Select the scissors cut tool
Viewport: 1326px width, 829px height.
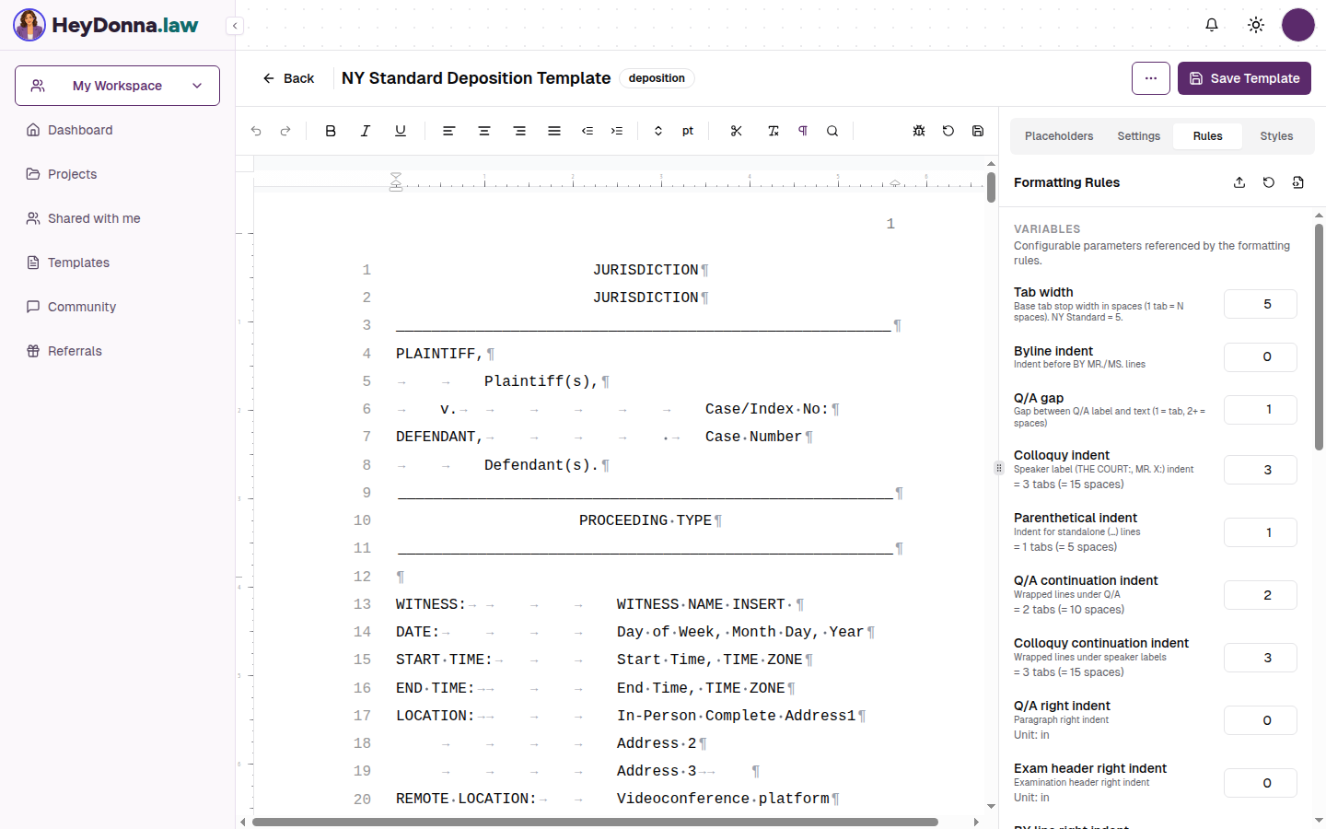pyautogui.click(x=737, y=131)
